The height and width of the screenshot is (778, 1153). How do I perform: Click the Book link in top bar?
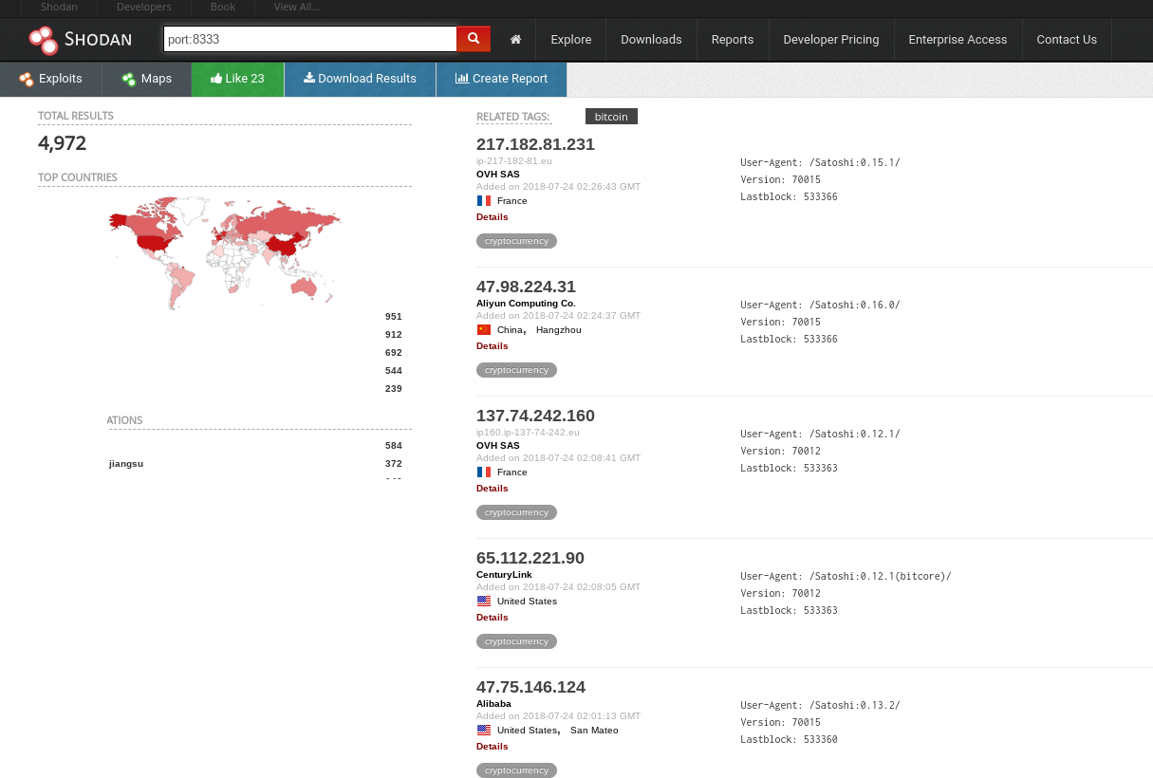(223, 7)
